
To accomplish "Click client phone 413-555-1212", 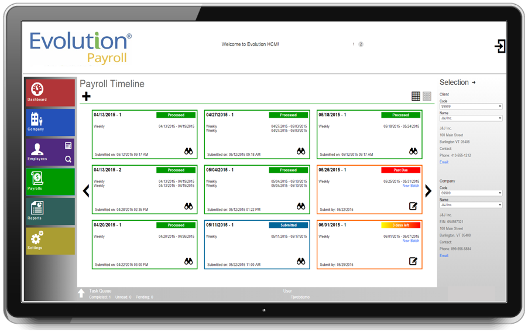I will tap(455, 156).
